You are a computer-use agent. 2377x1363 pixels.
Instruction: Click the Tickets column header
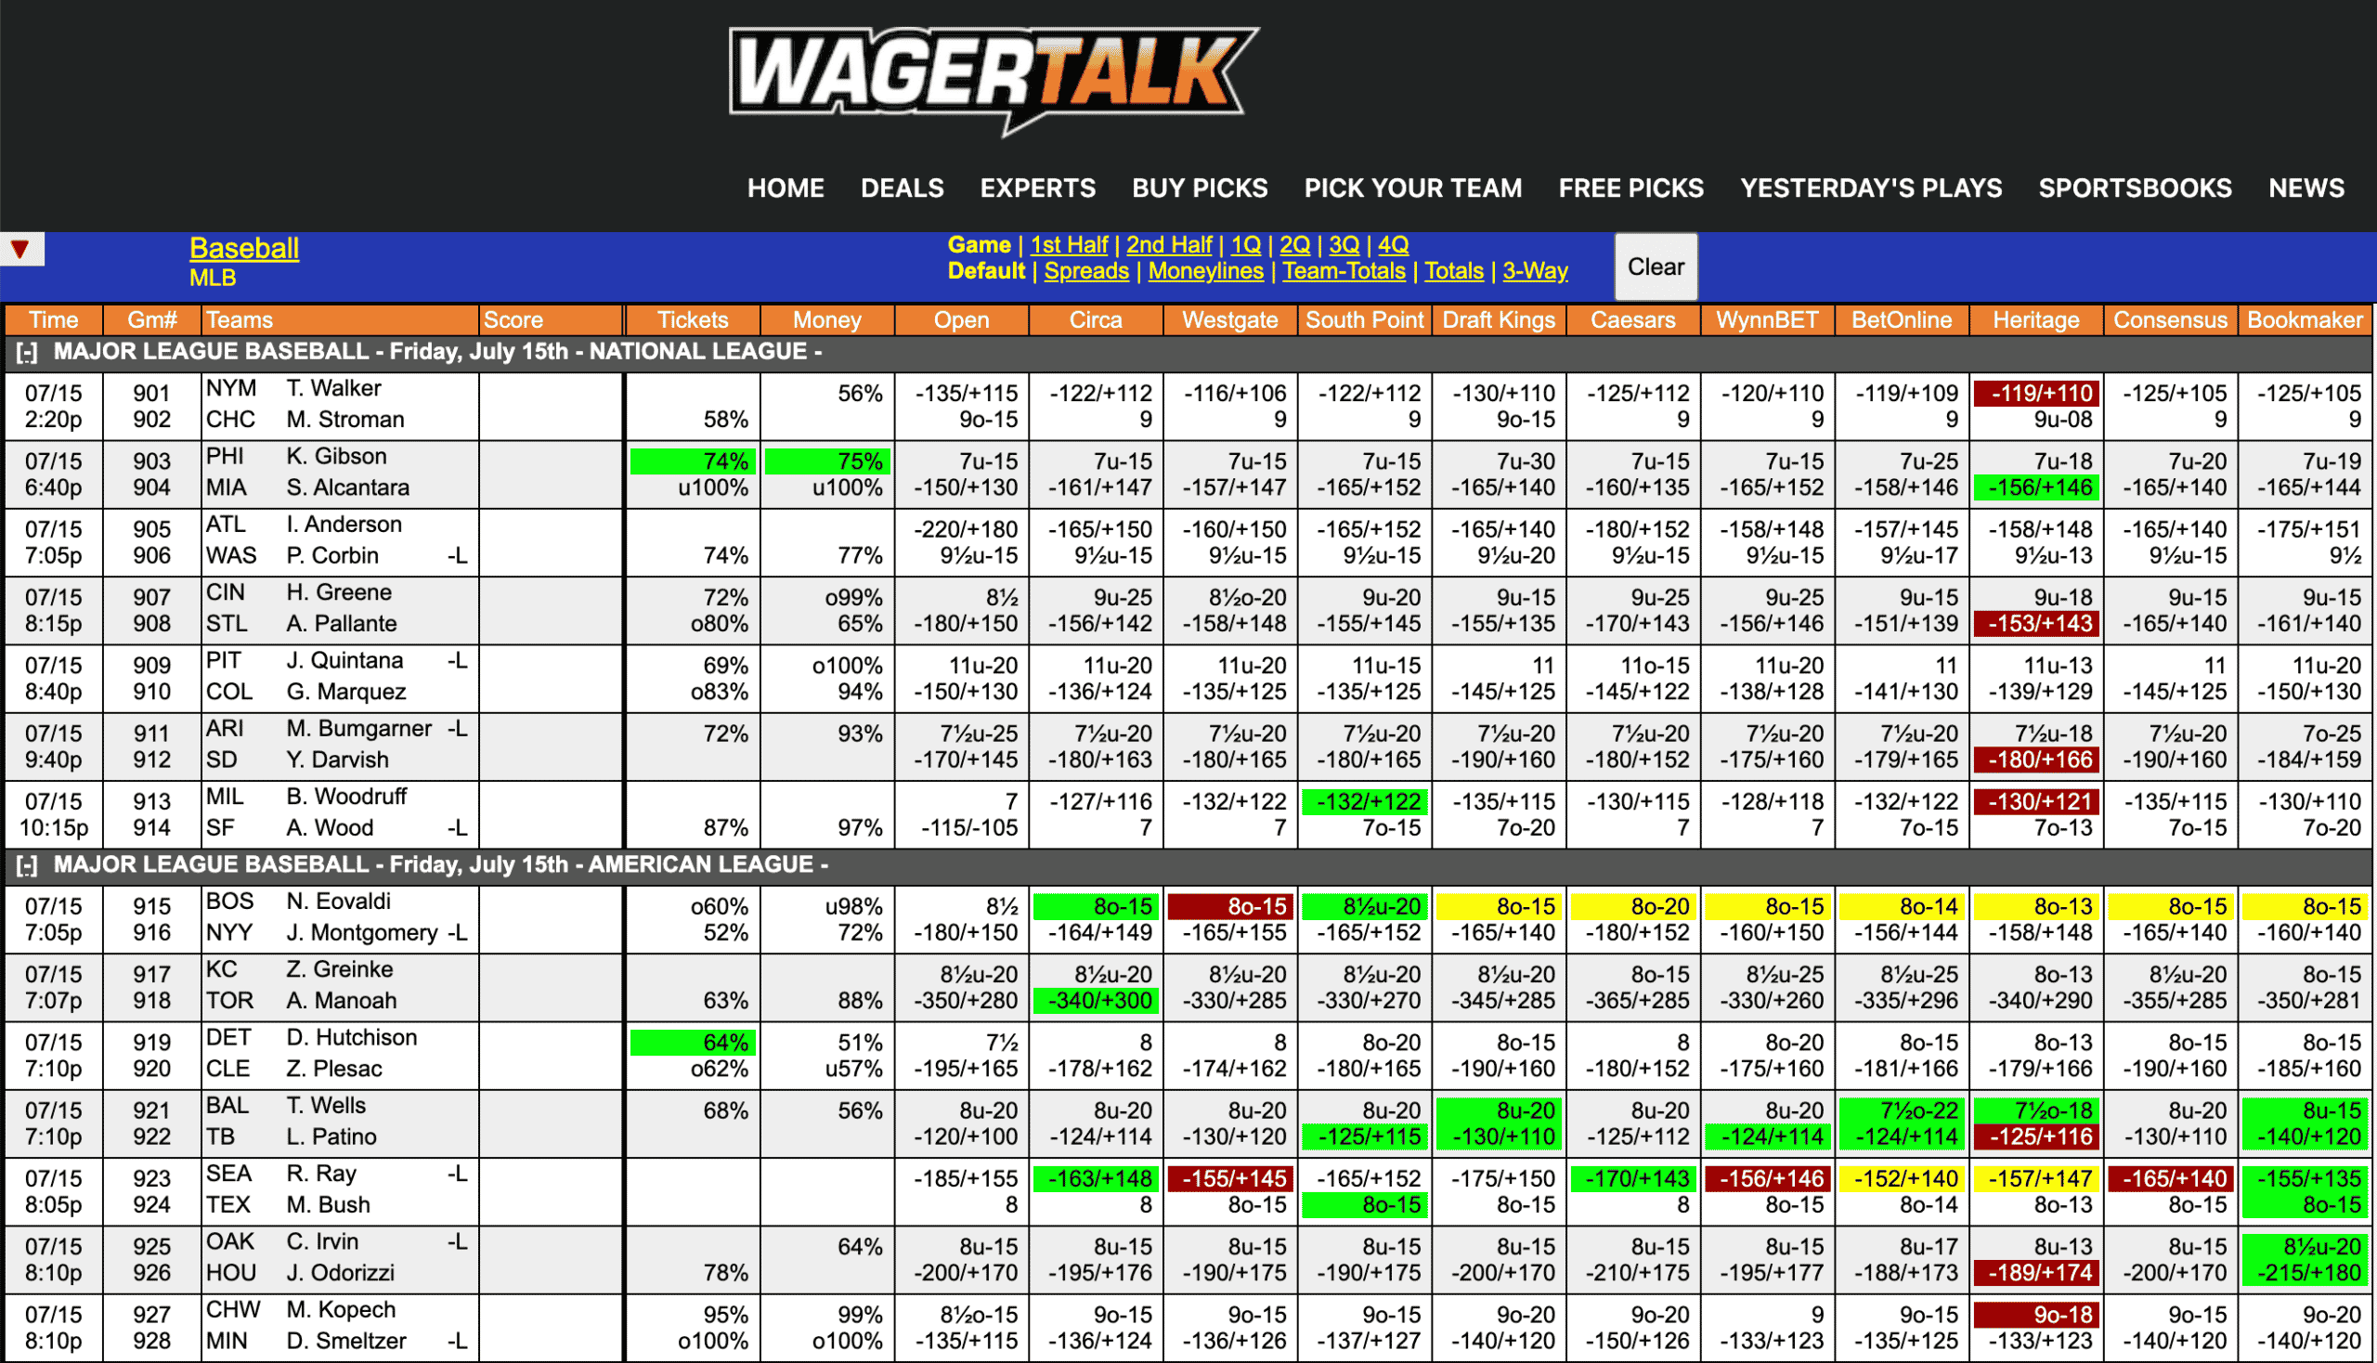(x=692, y=320)
